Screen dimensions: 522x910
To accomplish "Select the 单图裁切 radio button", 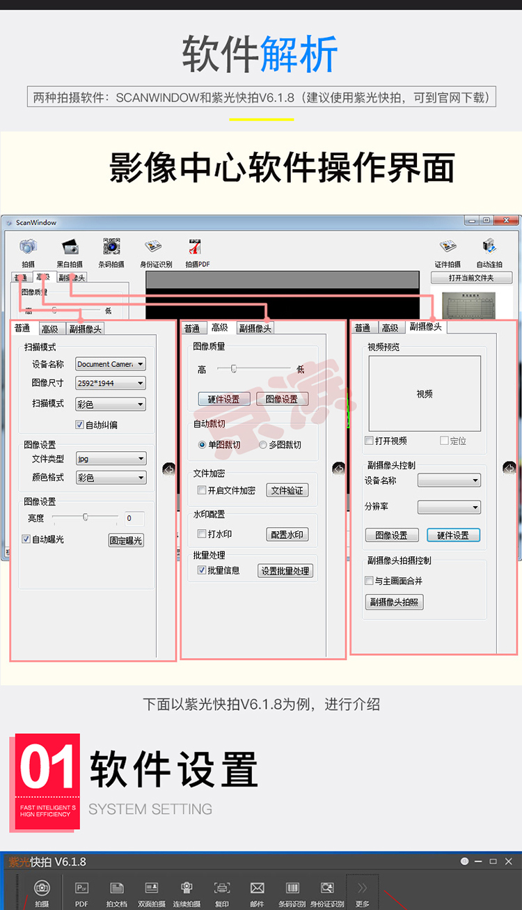I will coord(203,444).
